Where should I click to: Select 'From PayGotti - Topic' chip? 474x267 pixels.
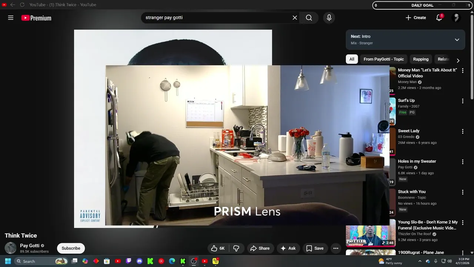point(384,59)
